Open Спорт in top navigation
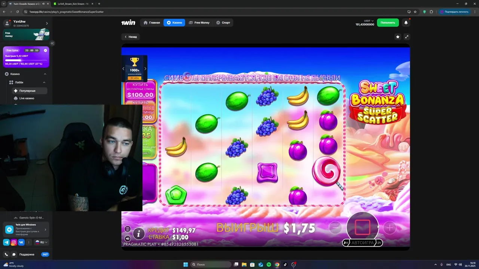Image resolution: width=479 pixels, height=269 pixels. pyautogui.click(x=223, y=23)
